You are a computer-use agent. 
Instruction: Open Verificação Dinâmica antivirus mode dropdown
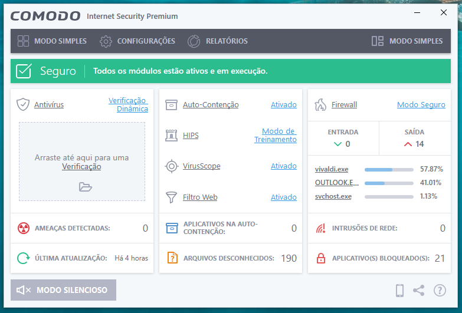coord(128,104)
